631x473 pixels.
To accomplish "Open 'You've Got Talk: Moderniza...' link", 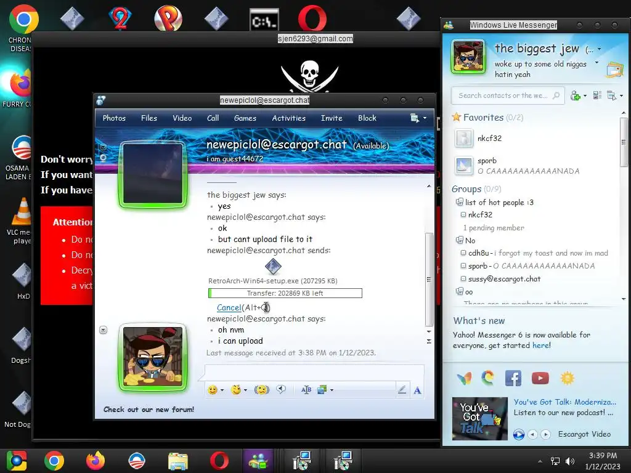I will pos(564,402).
